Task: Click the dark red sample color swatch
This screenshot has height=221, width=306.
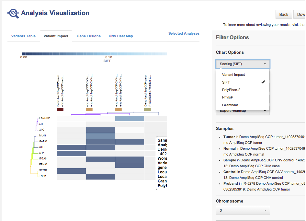Action: tap(60, 110)
